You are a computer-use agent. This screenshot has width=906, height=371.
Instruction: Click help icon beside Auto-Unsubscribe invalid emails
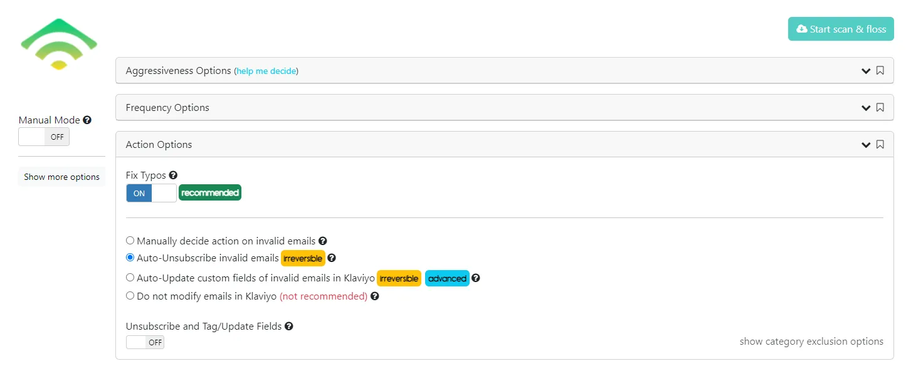point(332,258)
